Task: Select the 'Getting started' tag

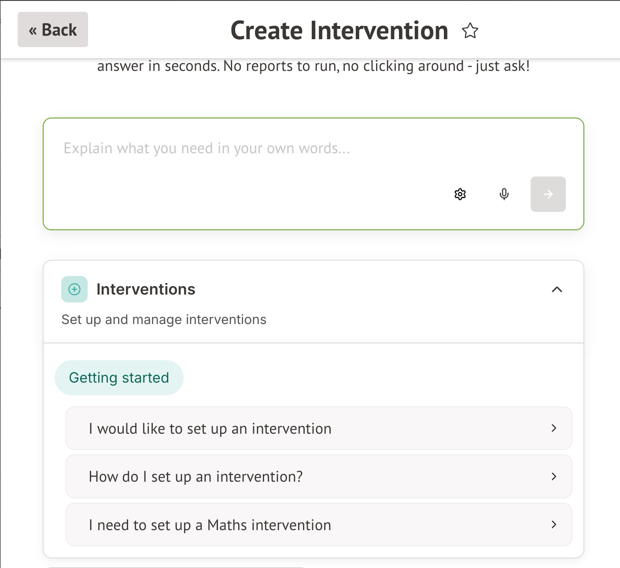Action: coord(119,378)
